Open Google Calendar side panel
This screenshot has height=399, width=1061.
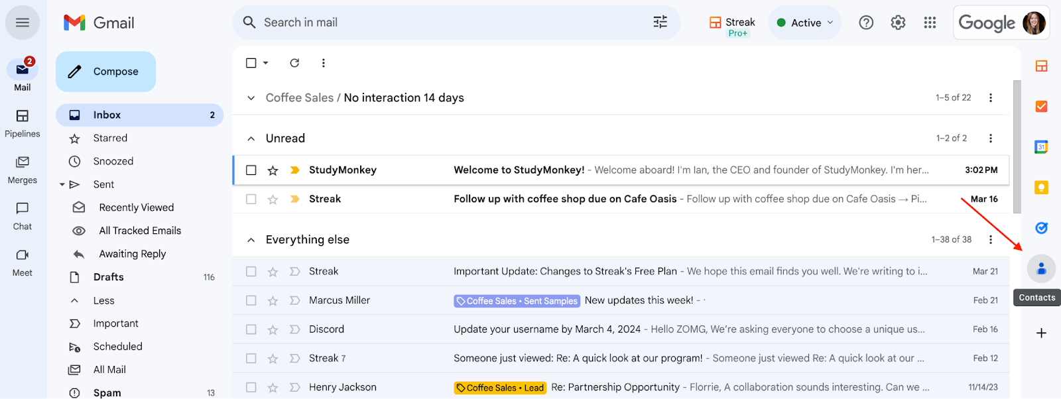[x=1041, y=147]
